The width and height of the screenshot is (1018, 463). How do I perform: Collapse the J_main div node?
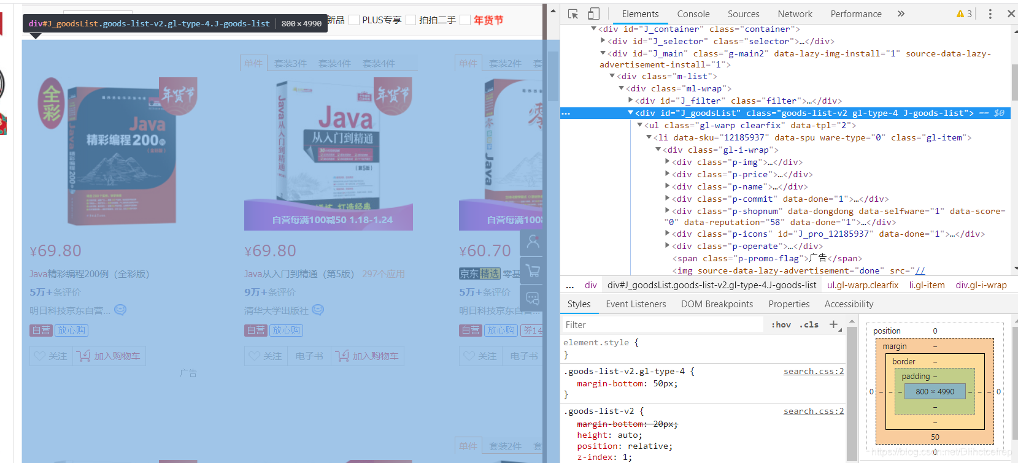point(603,53)
